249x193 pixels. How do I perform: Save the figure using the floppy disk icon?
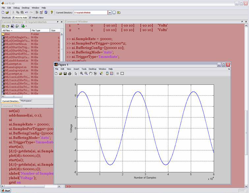65,74
